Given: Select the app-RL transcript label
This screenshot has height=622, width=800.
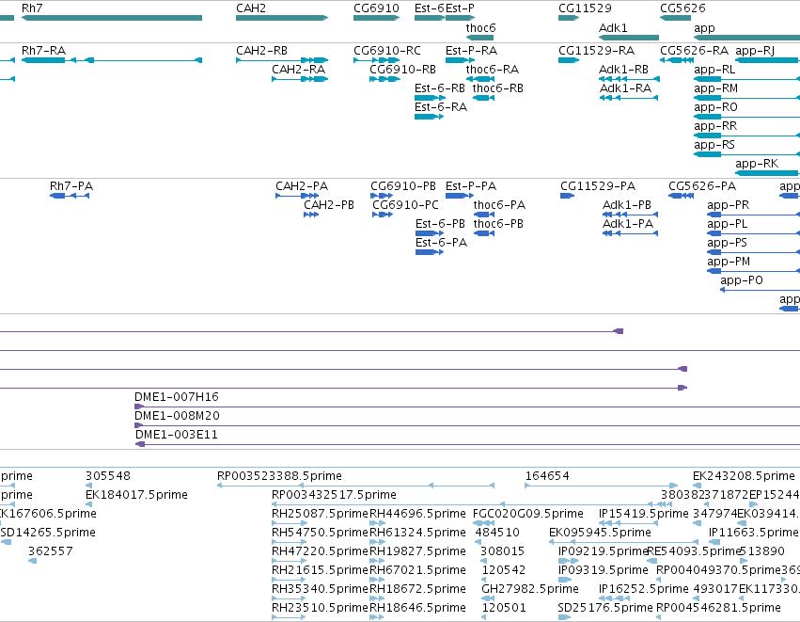Looking at the screenshot, I should click(714, 70).
